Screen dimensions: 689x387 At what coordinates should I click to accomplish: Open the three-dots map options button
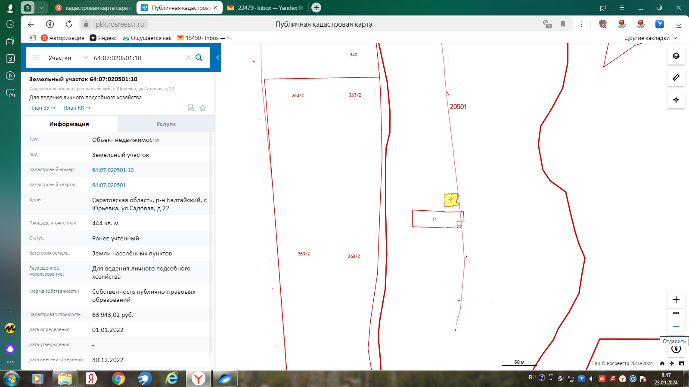point(676,313)
